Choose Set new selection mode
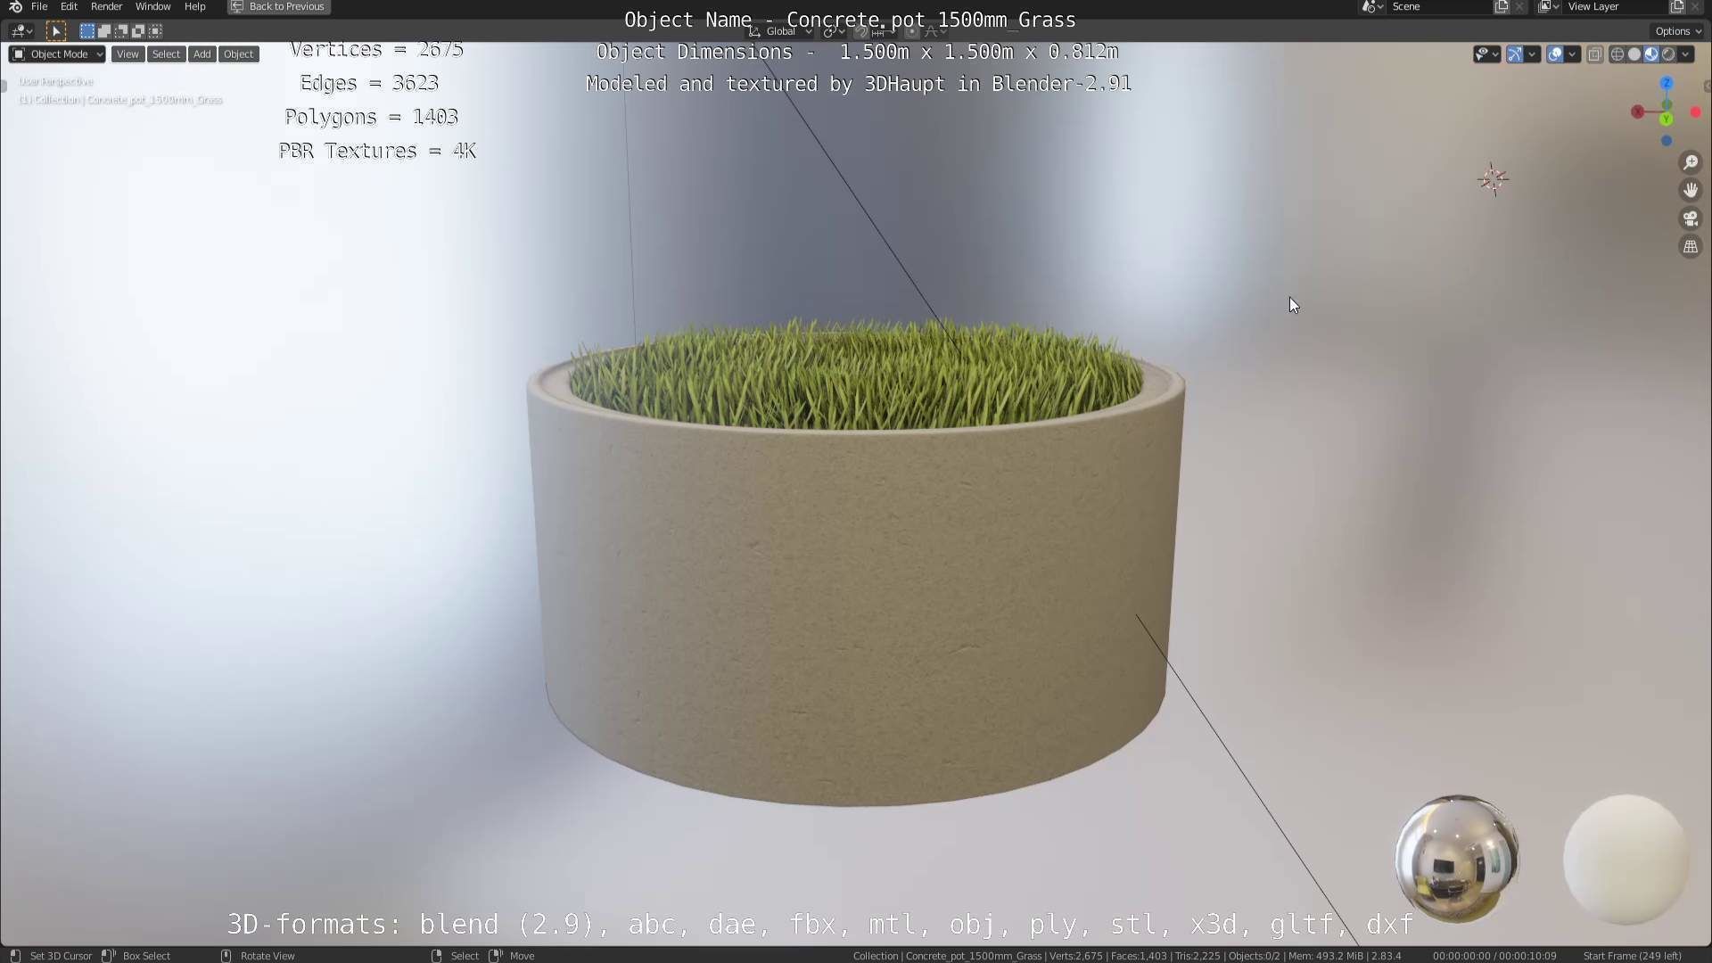 pos(86,31)
